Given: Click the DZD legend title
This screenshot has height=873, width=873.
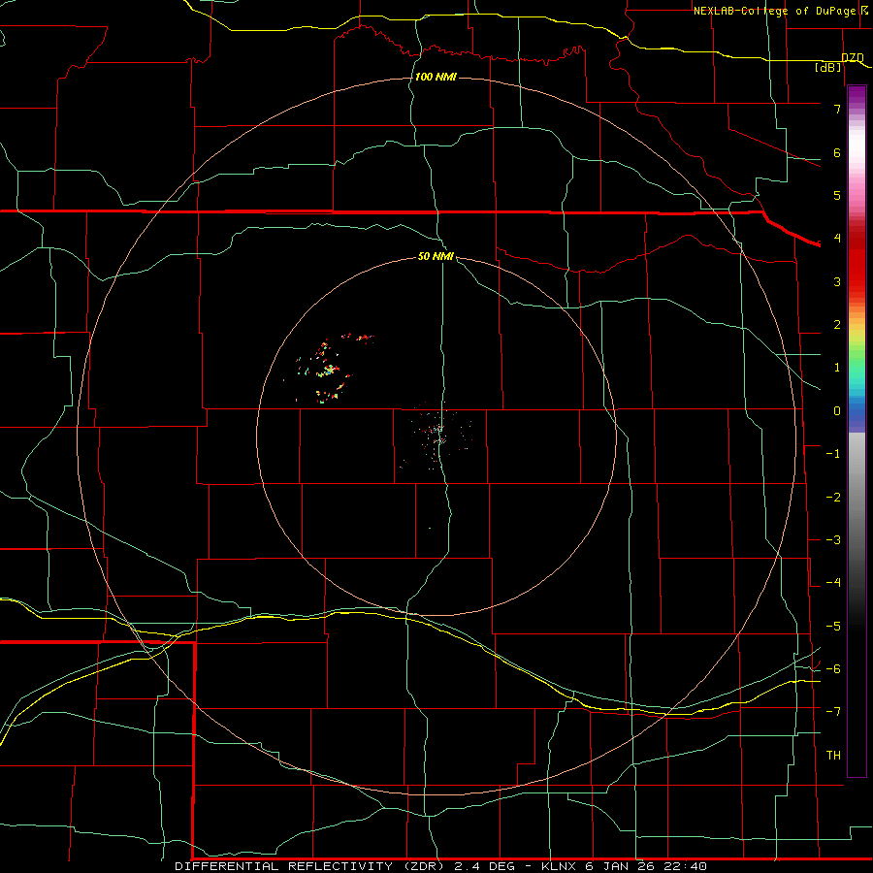Looking at the screenshot, I should tap(853, 57).
